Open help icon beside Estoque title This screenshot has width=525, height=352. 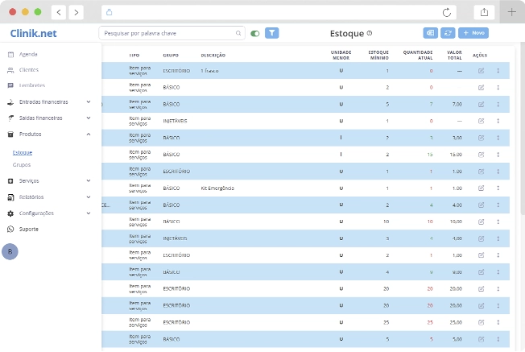pos(370,33)
